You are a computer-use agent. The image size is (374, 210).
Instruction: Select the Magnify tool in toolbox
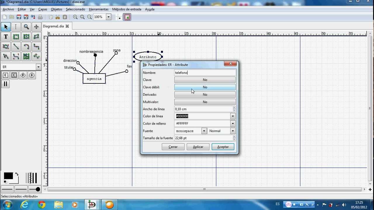(26, 27)
